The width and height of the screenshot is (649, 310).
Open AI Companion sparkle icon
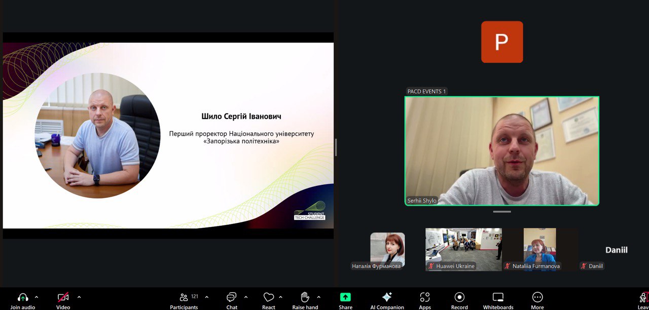coord(387,297)
